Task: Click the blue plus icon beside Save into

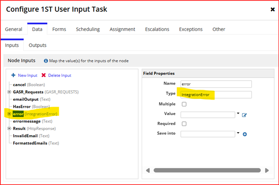Action: pyautogui.click(x=245, y=134)
